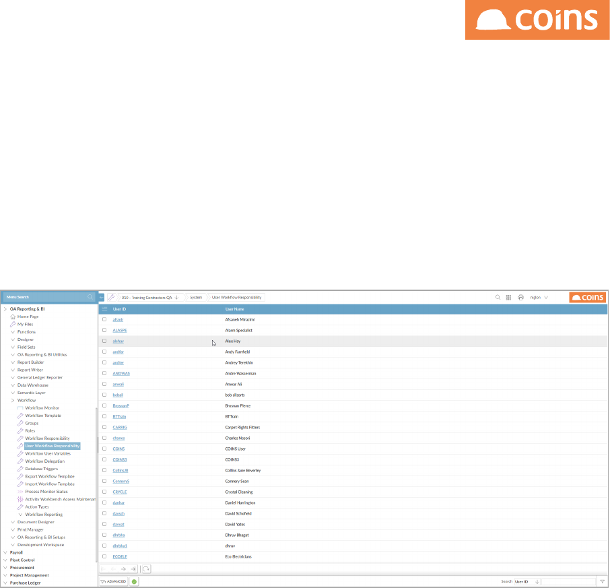Open Workflow Responsibility menu item
The height and width of the screenshot is (588, 610).
coord(47,438)
